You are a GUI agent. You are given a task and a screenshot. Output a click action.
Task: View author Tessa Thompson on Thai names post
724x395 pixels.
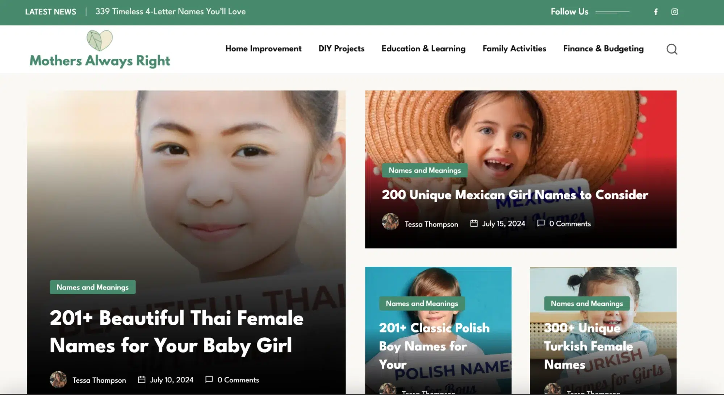click(x=99, y=380)
